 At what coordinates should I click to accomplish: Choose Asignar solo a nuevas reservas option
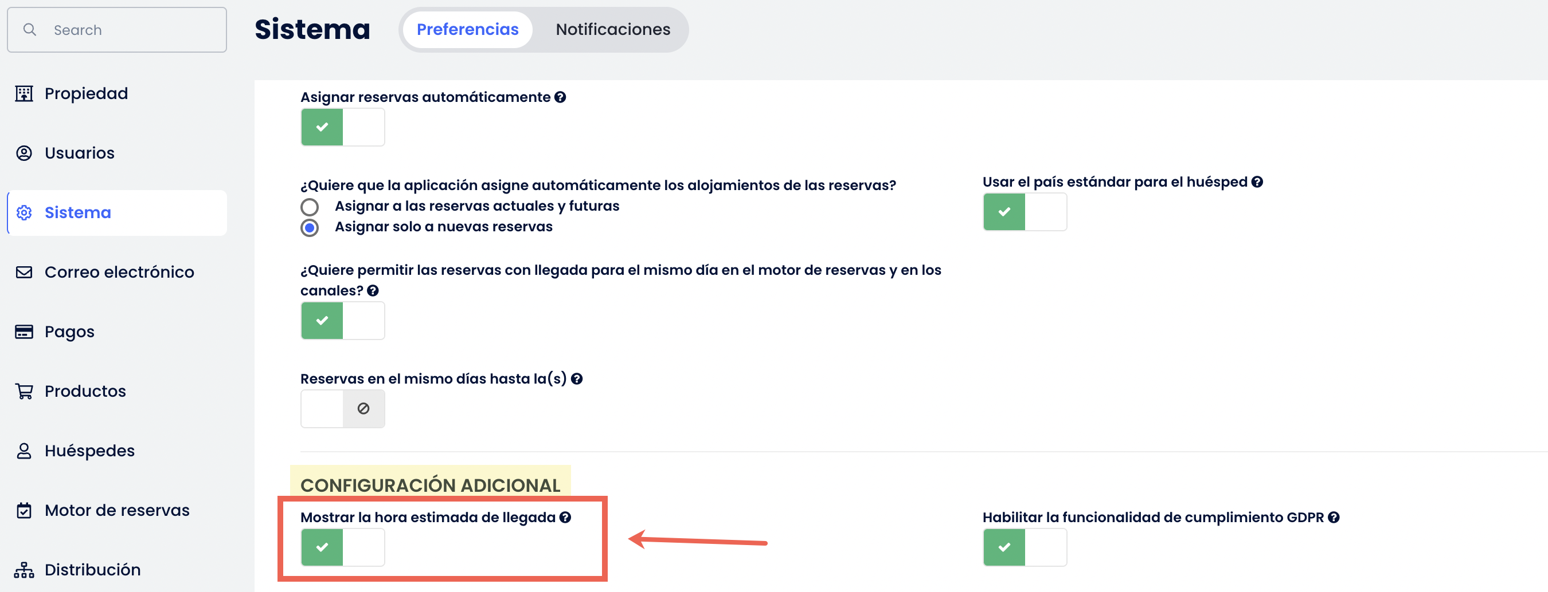click(x=310, y=228)
